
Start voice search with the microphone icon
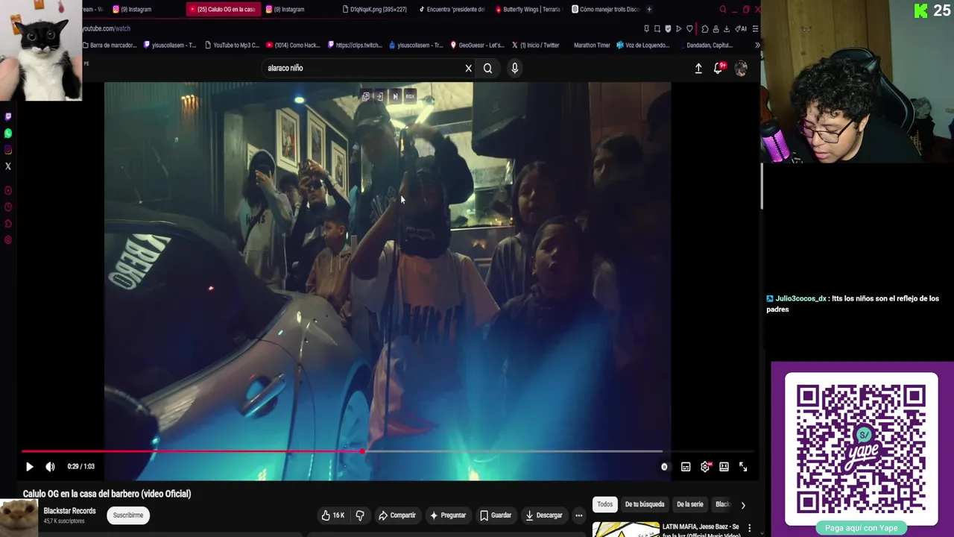tap(514, 68)
